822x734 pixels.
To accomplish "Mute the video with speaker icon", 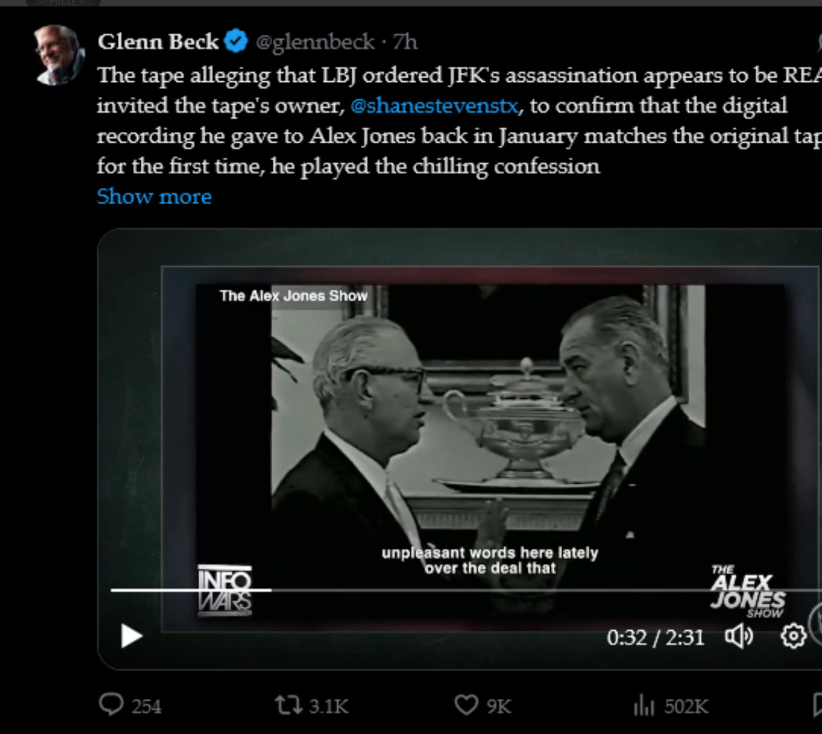I will (739, 637).
